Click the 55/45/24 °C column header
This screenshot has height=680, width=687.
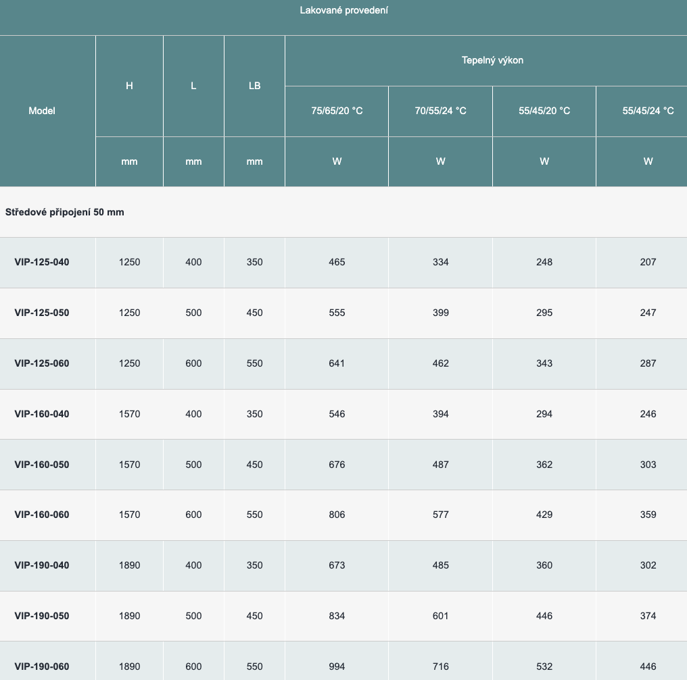[648, 111]
